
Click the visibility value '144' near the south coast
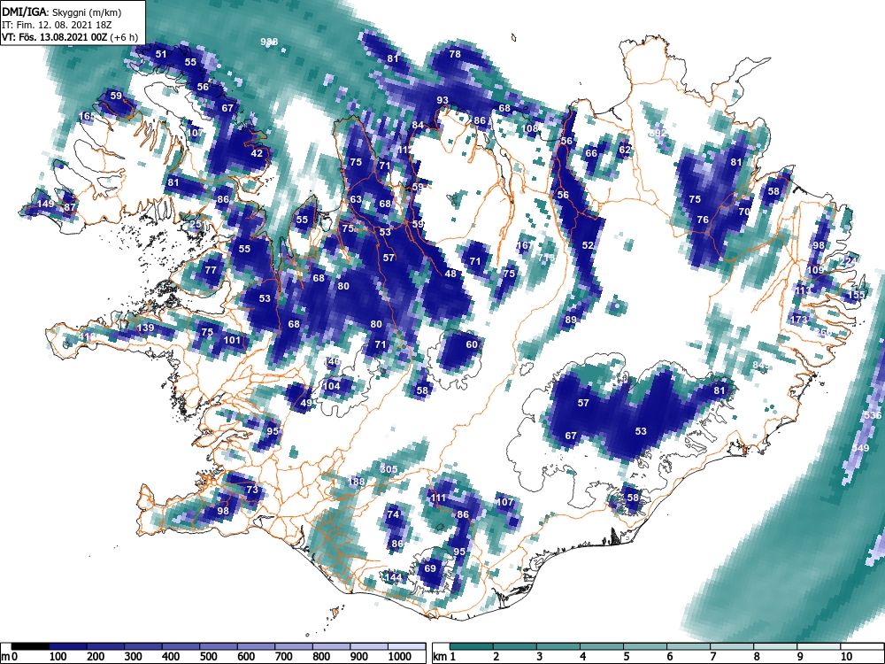pos(393,577)
